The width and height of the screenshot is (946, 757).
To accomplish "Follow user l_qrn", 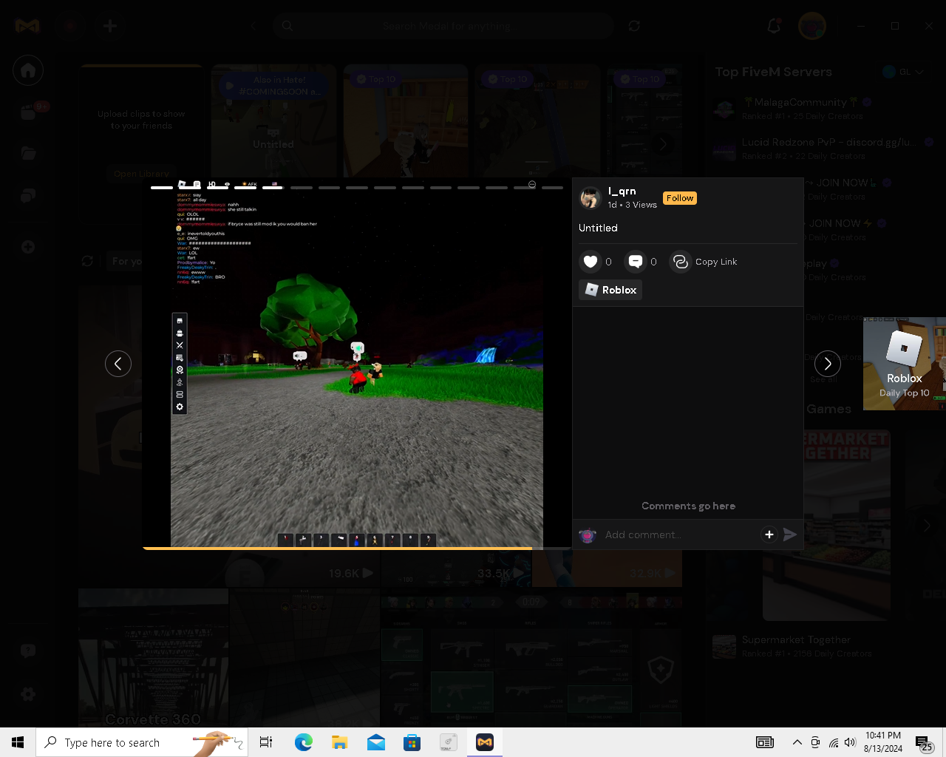I will [680, 198].
